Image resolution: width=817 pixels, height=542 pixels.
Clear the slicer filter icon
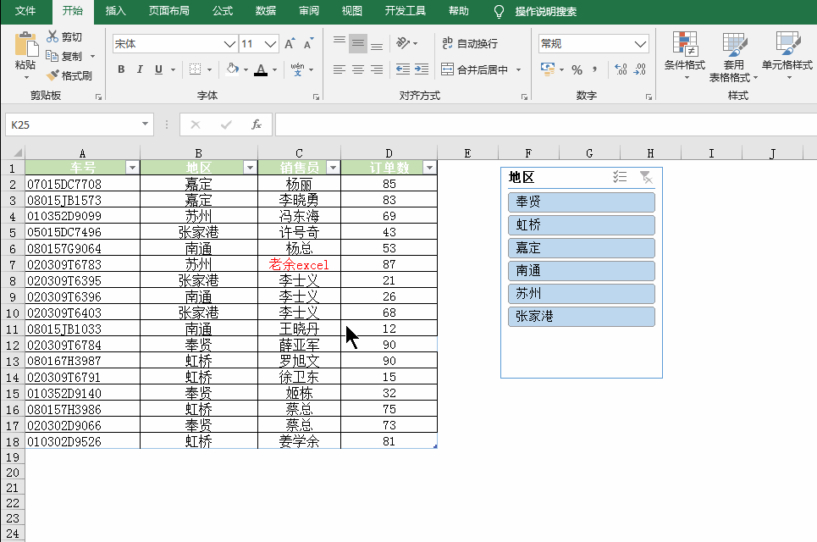pyautogui.click(x=646, y=177)
